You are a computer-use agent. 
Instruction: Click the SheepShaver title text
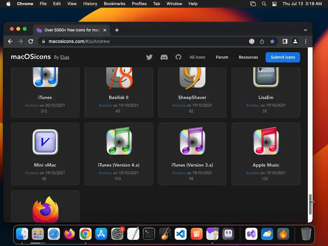pyautogui.click(x=192, y=97)
